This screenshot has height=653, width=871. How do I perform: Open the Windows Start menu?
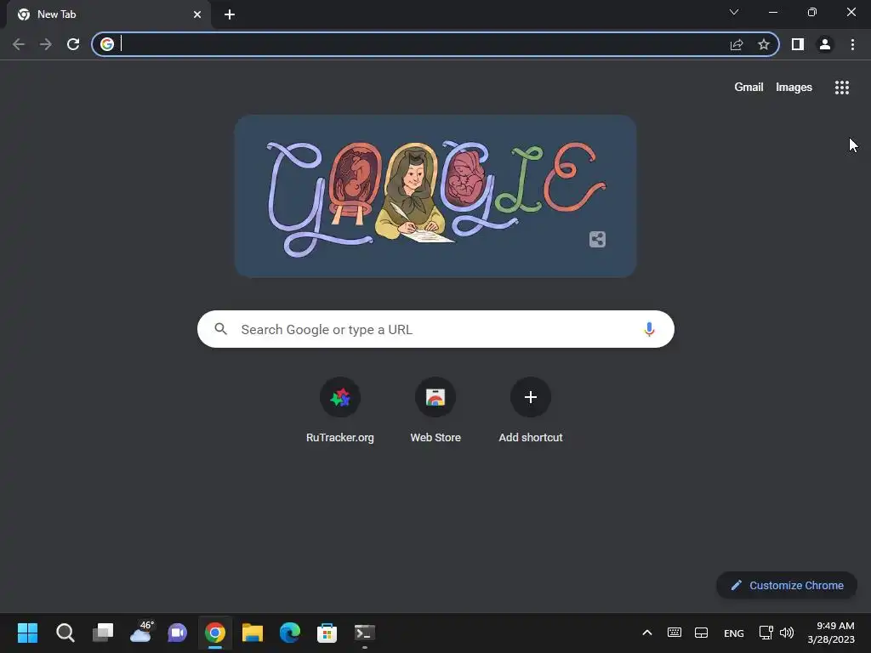[27, 633]
